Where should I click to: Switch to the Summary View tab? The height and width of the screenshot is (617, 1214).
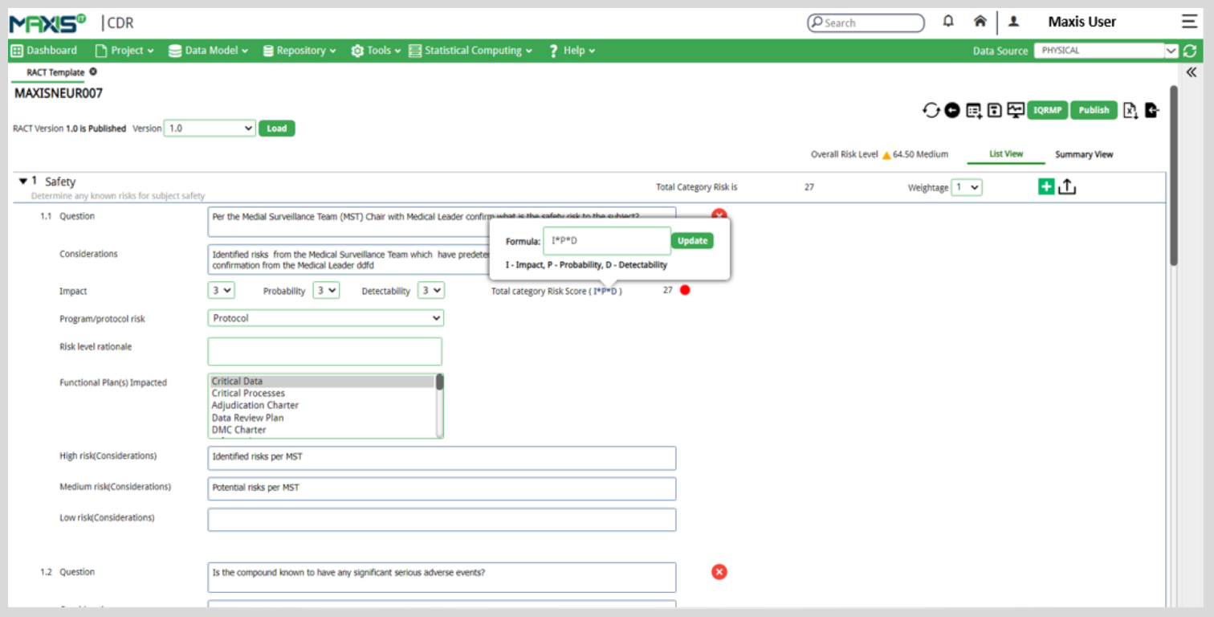click(1084, 154)
